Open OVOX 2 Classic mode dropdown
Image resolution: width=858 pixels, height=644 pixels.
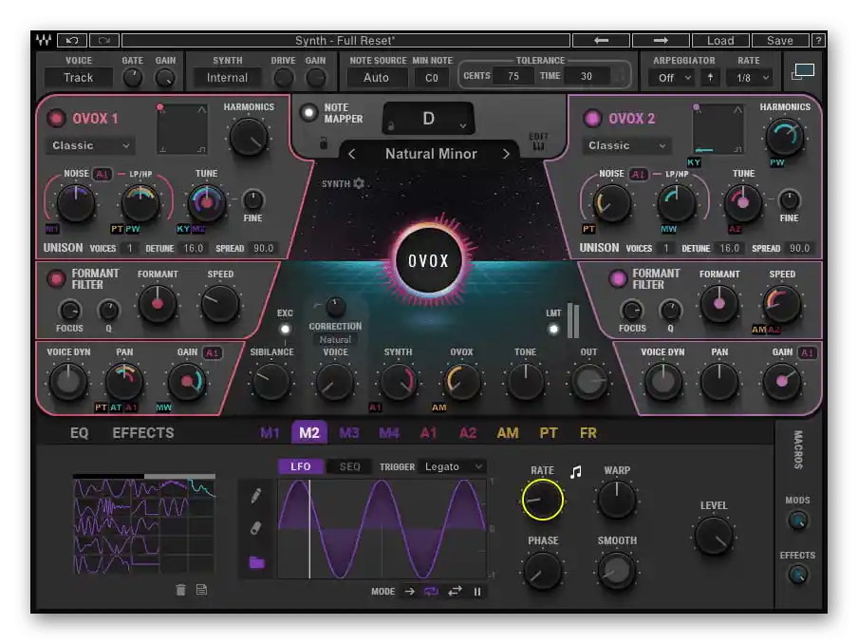(626, 145)
